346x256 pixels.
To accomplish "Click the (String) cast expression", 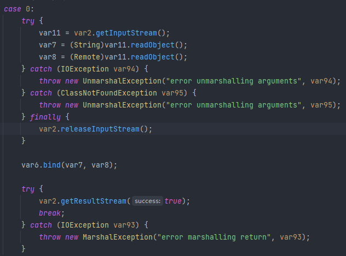I will click(x=87, y=45).
